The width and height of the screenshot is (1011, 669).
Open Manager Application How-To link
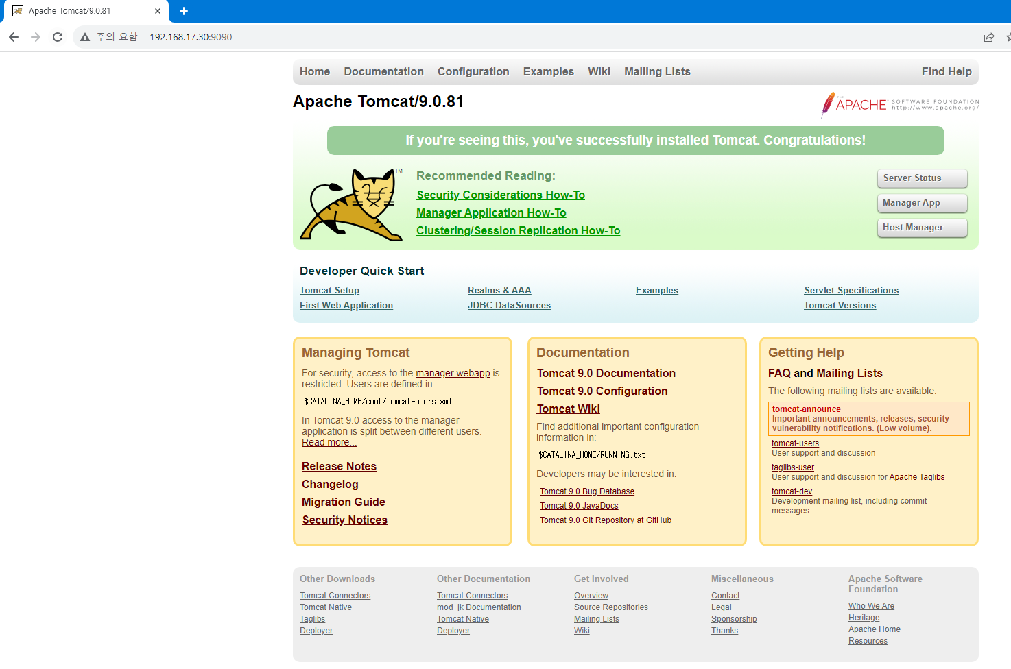coord(491,212)
